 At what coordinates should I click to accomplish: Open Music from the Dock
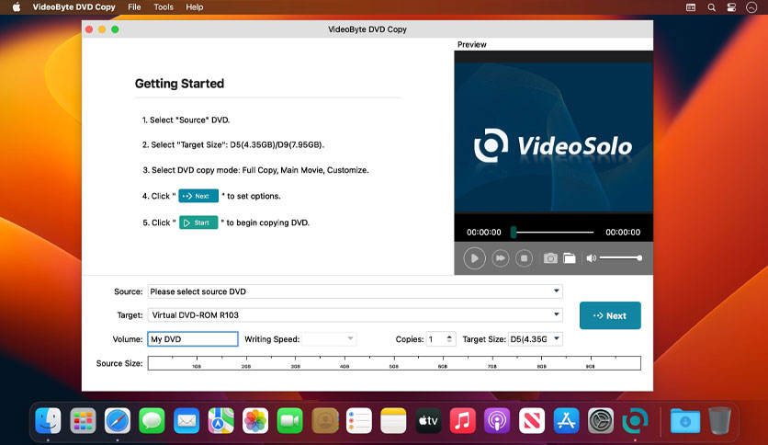[x=462, y=420]
